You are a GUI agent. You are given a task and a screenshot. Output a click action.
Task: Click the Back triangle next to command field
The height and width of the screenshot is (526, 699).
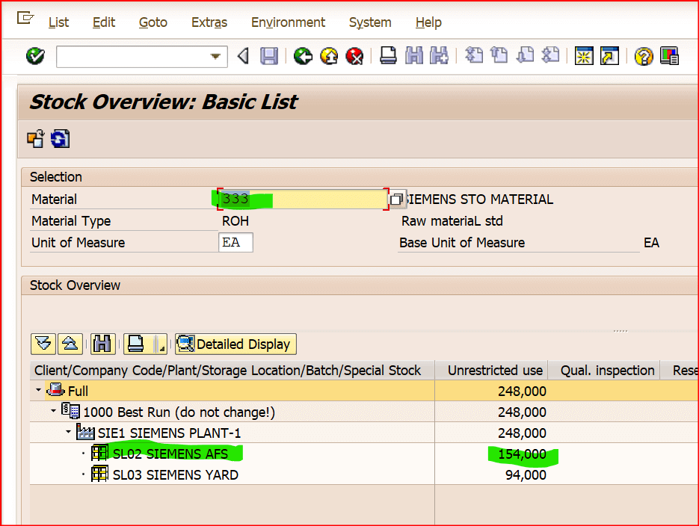pos(243,57)
